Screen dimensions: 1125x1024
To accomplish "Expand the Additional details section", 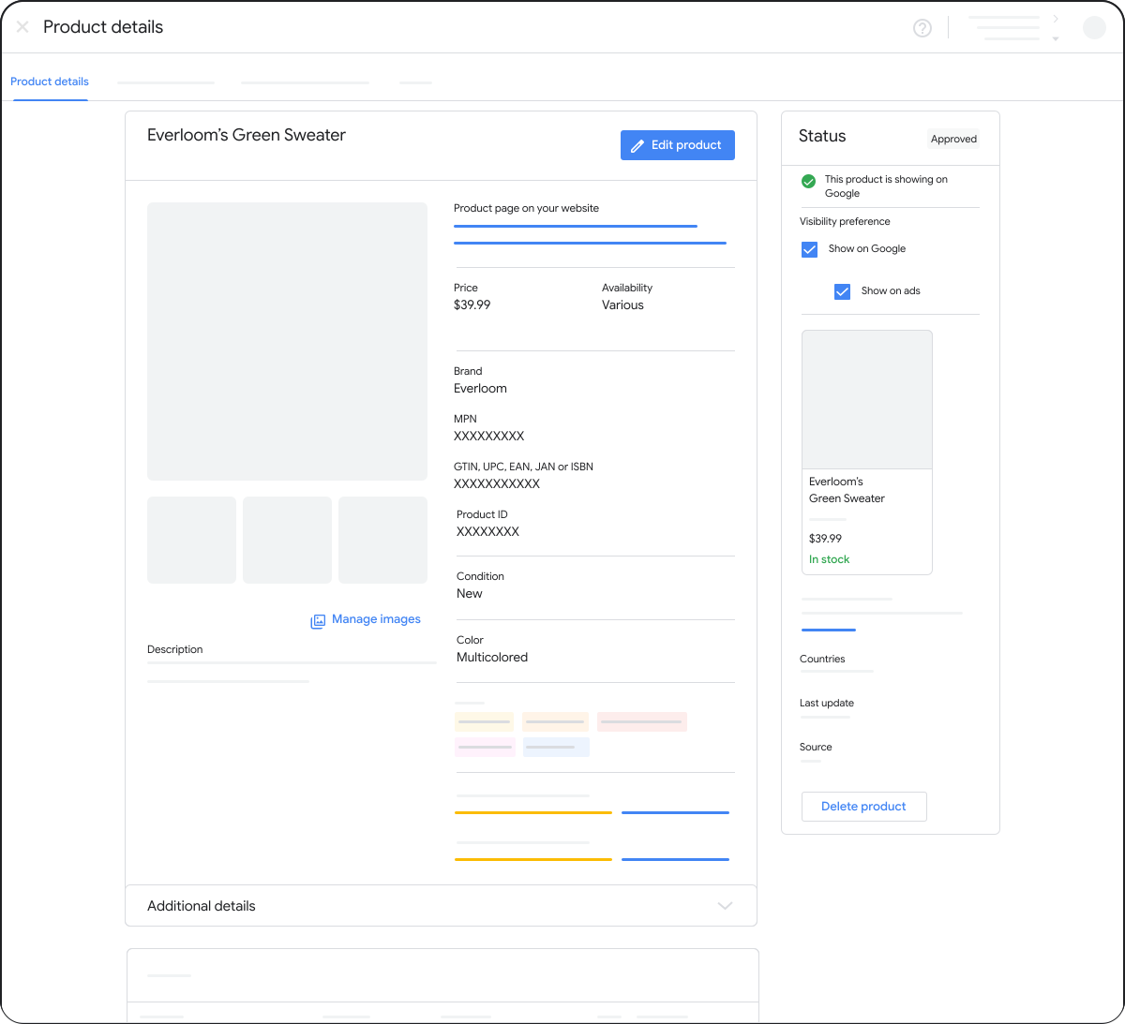I will [x=441, y=906].
